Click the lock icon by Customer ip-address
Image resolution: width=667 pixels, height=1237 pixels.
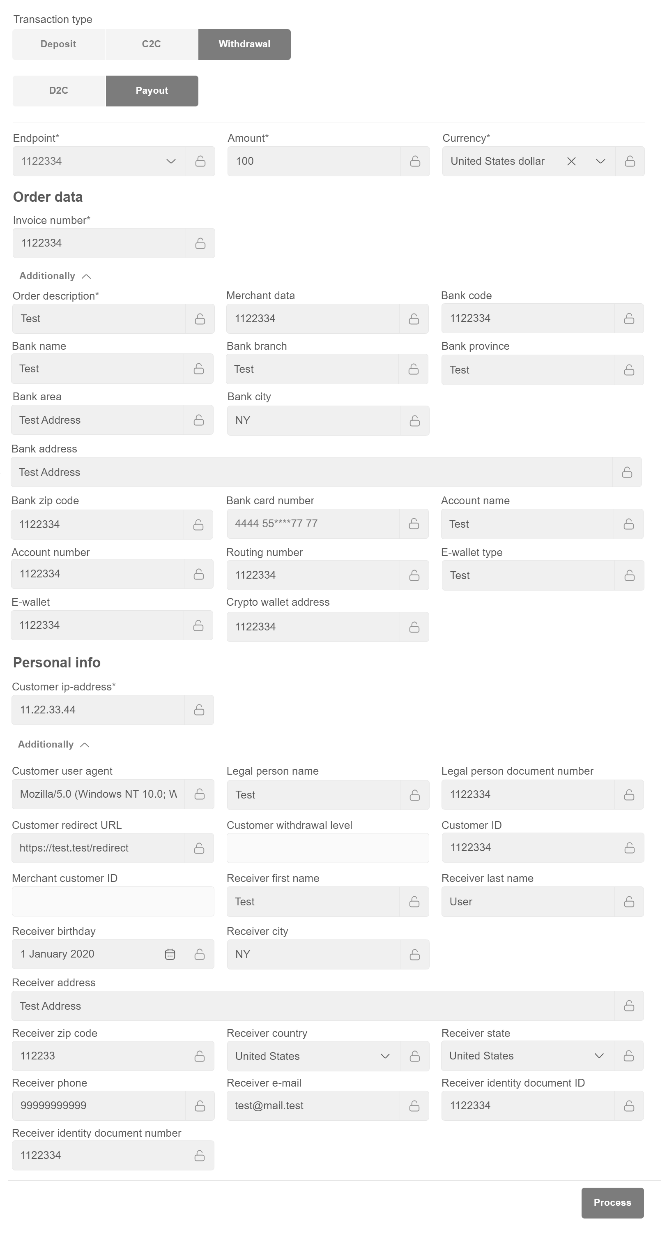pos(199,710)
